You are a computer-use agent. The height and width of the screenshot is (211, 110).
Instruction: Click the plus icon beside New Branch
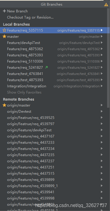(4, 11)
